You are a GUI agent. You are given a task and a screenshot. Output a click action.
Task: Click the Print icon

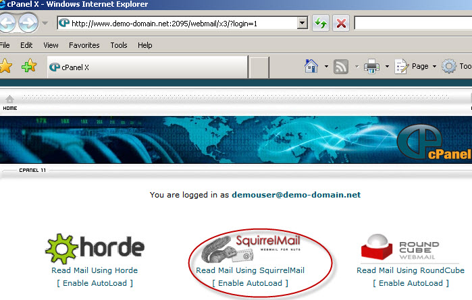(371, 67)
